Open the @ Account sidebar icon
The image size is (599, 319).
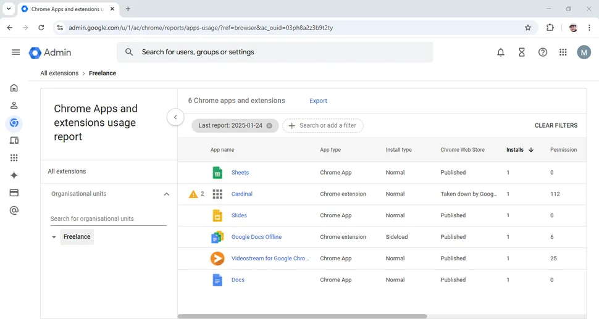[14, 210]
